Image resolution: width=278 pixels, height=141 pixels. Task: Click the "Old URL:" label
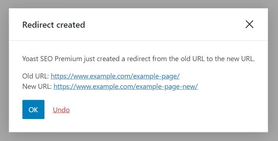pyautogui.click(x=36, y=76)
